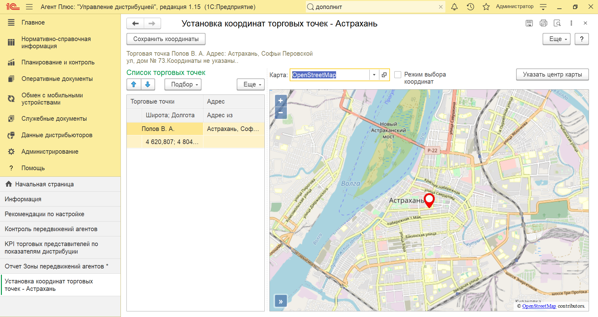Click the Адрес column header
598x317 pixels.
(234, 101)
